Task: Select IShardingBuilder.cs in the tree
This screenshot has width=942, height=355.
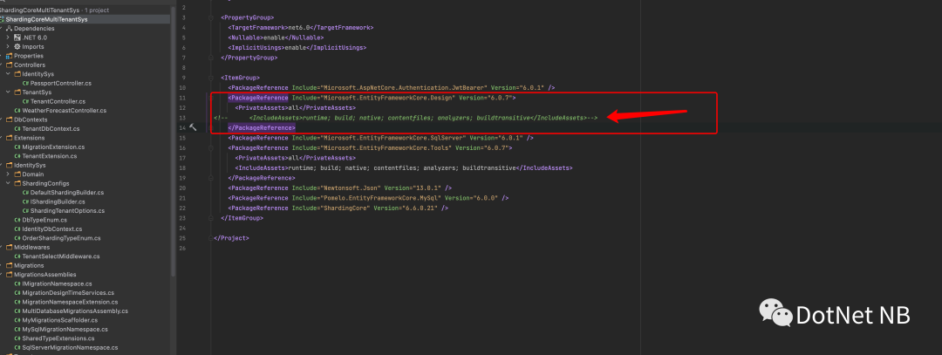Action: point(58,201)
